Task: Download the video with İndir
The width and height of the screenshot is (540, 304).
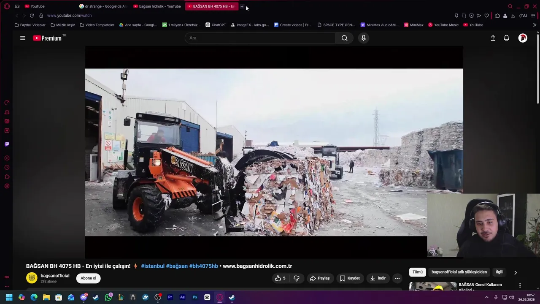Action: [378, 278]
